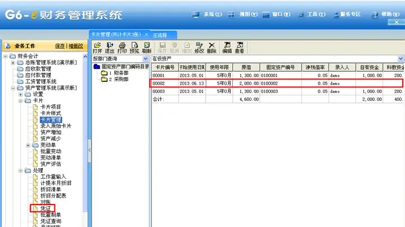
Task: Select card row 00001
Action: point(277,76)
